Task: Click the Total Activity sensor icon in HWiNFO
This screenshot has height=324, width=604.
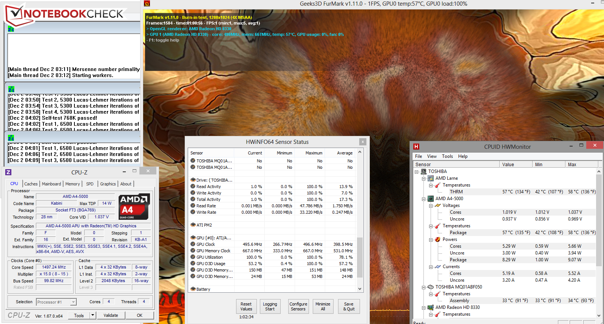Action: (x=193, y=199)
